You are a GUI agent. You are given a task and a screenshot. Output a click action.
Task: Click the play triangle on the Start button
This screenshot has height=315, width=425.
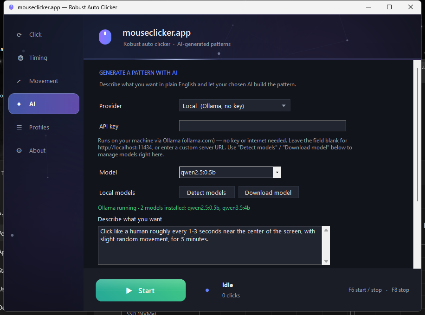(129, 290)
